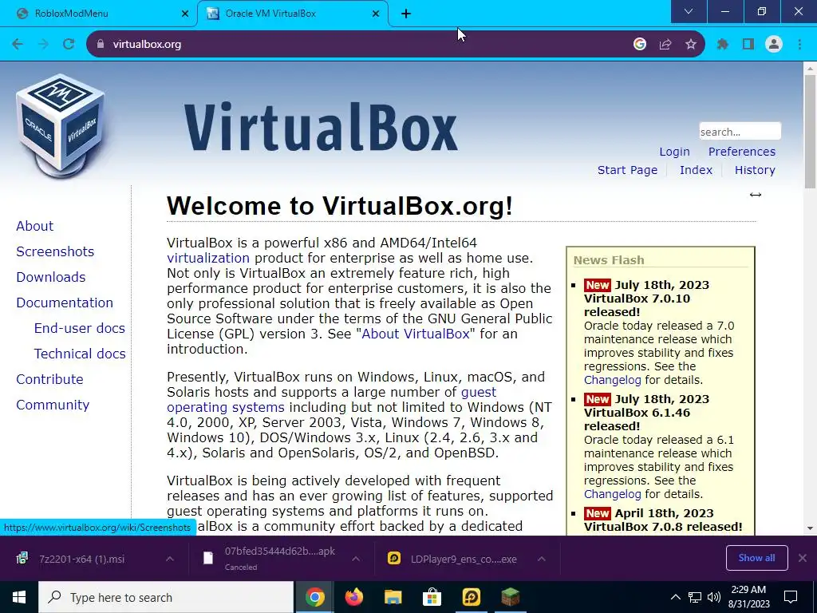This screenshot has width=817, height=613.
Task: Go back with the browser back arrow
Action: pos(18,45)
